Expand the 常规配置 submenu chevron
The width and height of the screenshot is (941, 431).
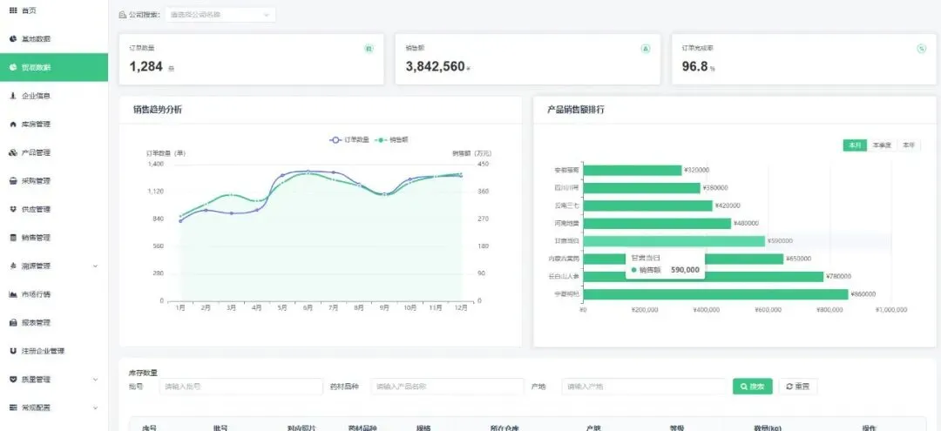tap(96, 407)
